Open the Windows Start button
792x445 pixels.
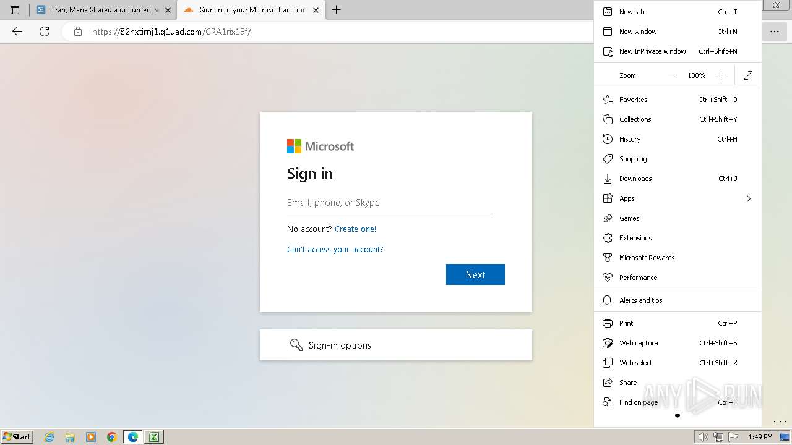point(17,437)
